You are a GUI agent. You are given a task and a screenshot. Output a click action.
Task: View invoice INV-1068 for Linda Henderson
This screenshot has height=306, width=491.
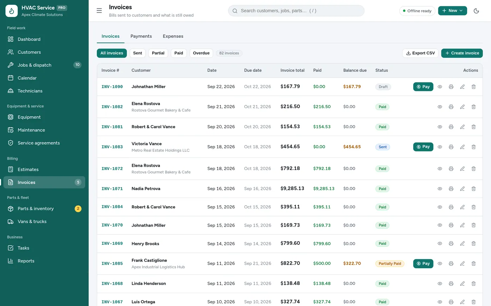(440, 284)
